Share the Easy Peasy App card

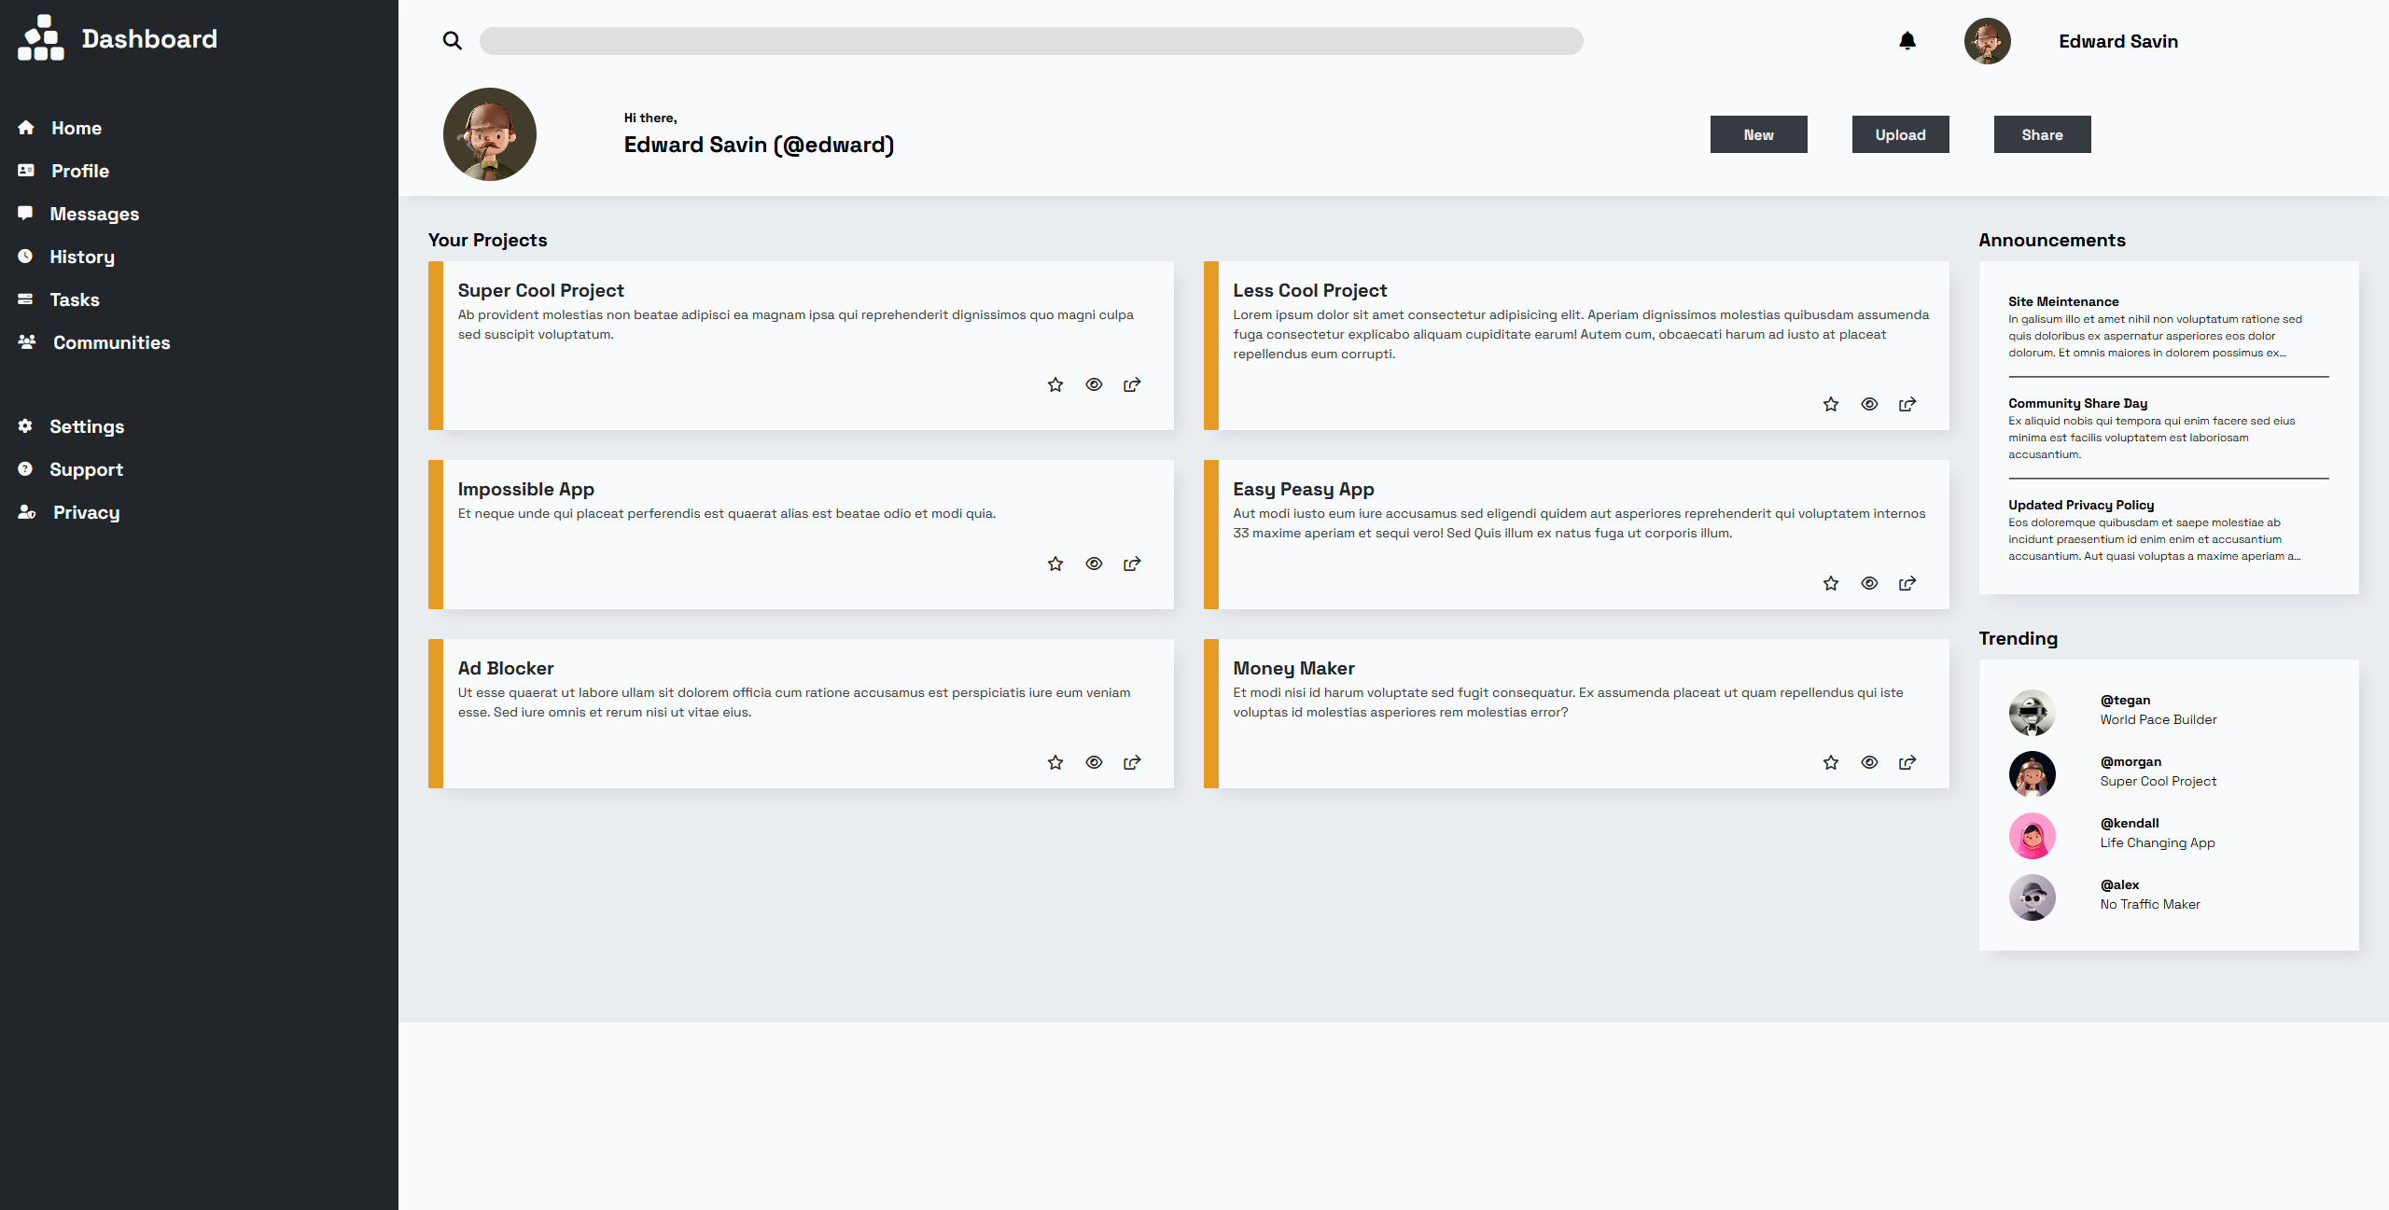click(1907, 583)
